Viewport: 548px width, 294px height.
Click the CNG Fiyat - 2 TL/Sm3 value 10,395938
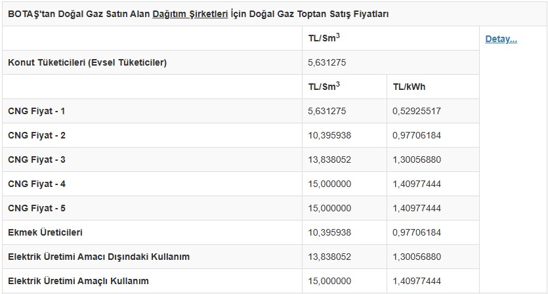(x=329, y=135)
